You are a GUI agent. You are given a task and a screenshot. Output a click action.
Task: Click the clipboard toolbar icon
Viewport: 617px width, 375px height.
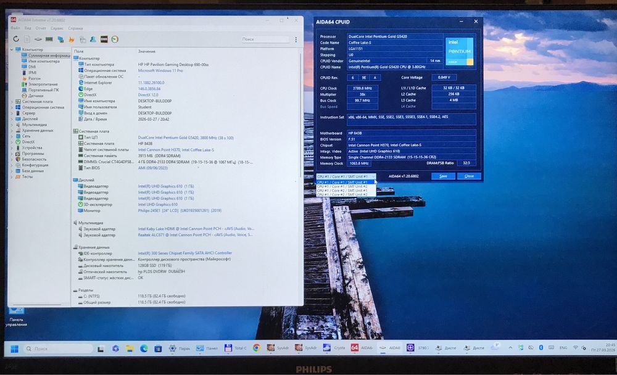click(83, 39)
